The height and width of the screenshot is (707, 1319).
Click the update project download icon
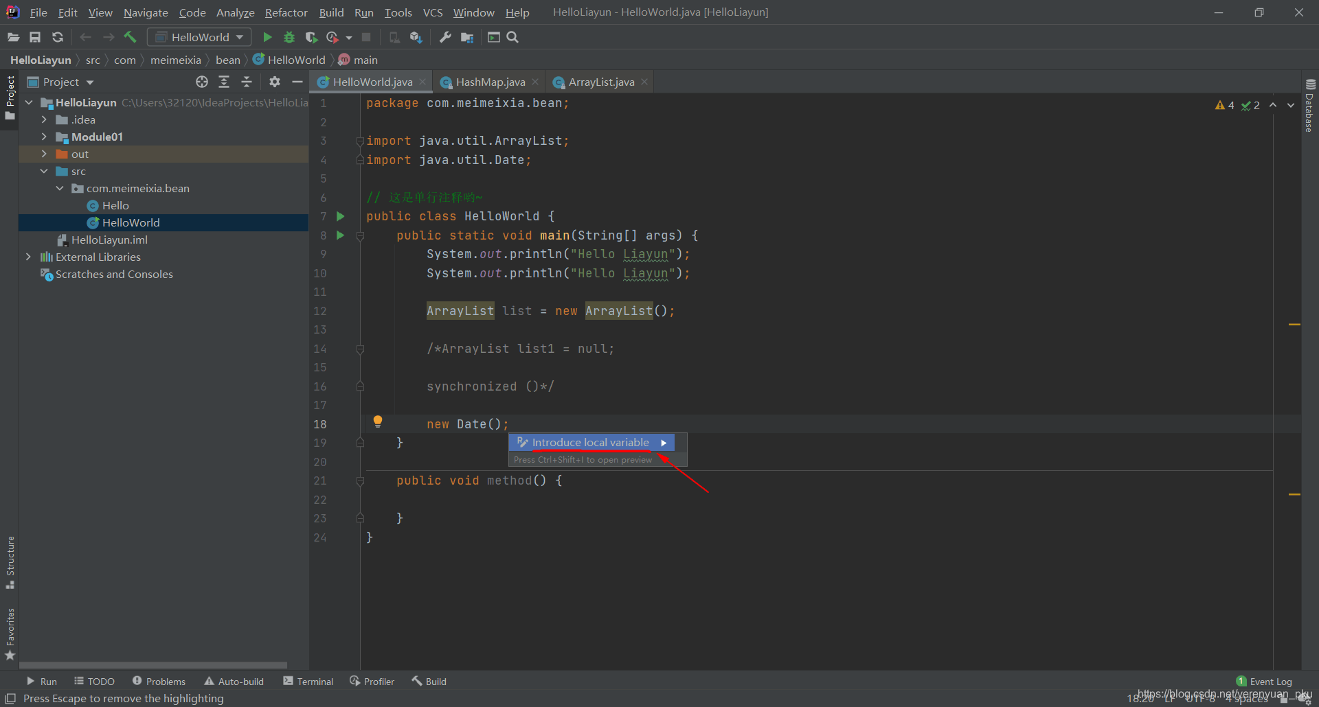(x=416, y=37)
